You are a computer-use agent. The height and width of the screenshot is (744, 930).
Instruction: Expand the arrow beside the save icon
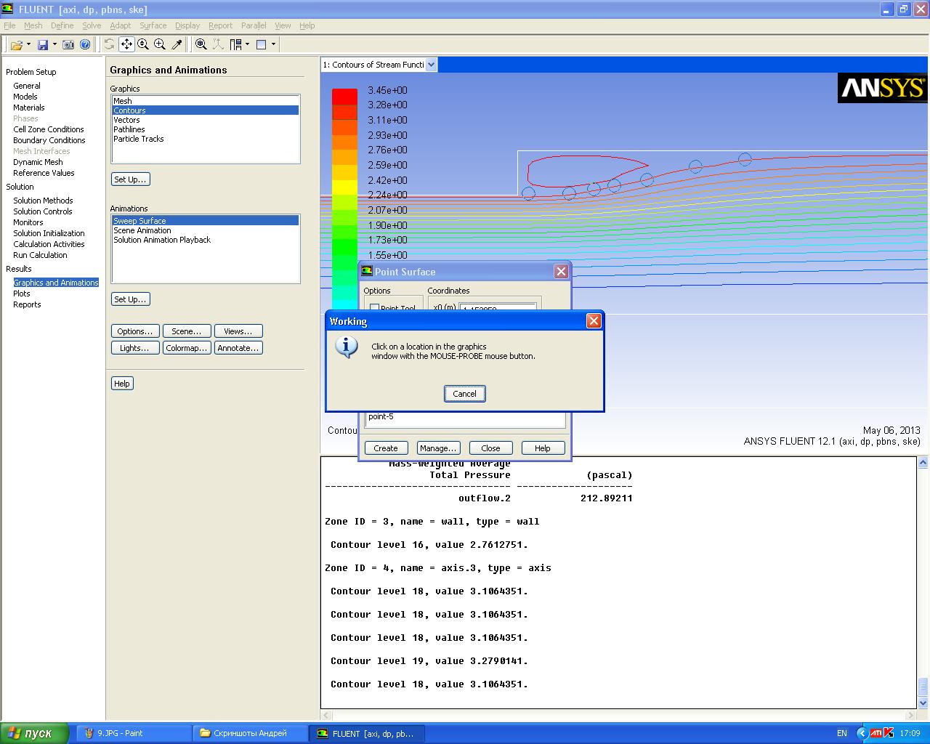click(x=54, y=44)
